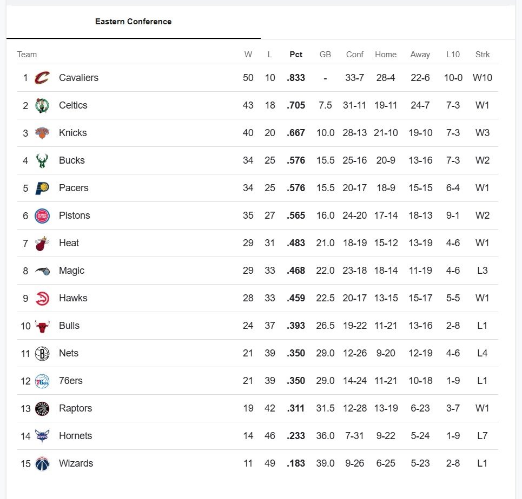Click the Wizards team logo

[42, 463]
